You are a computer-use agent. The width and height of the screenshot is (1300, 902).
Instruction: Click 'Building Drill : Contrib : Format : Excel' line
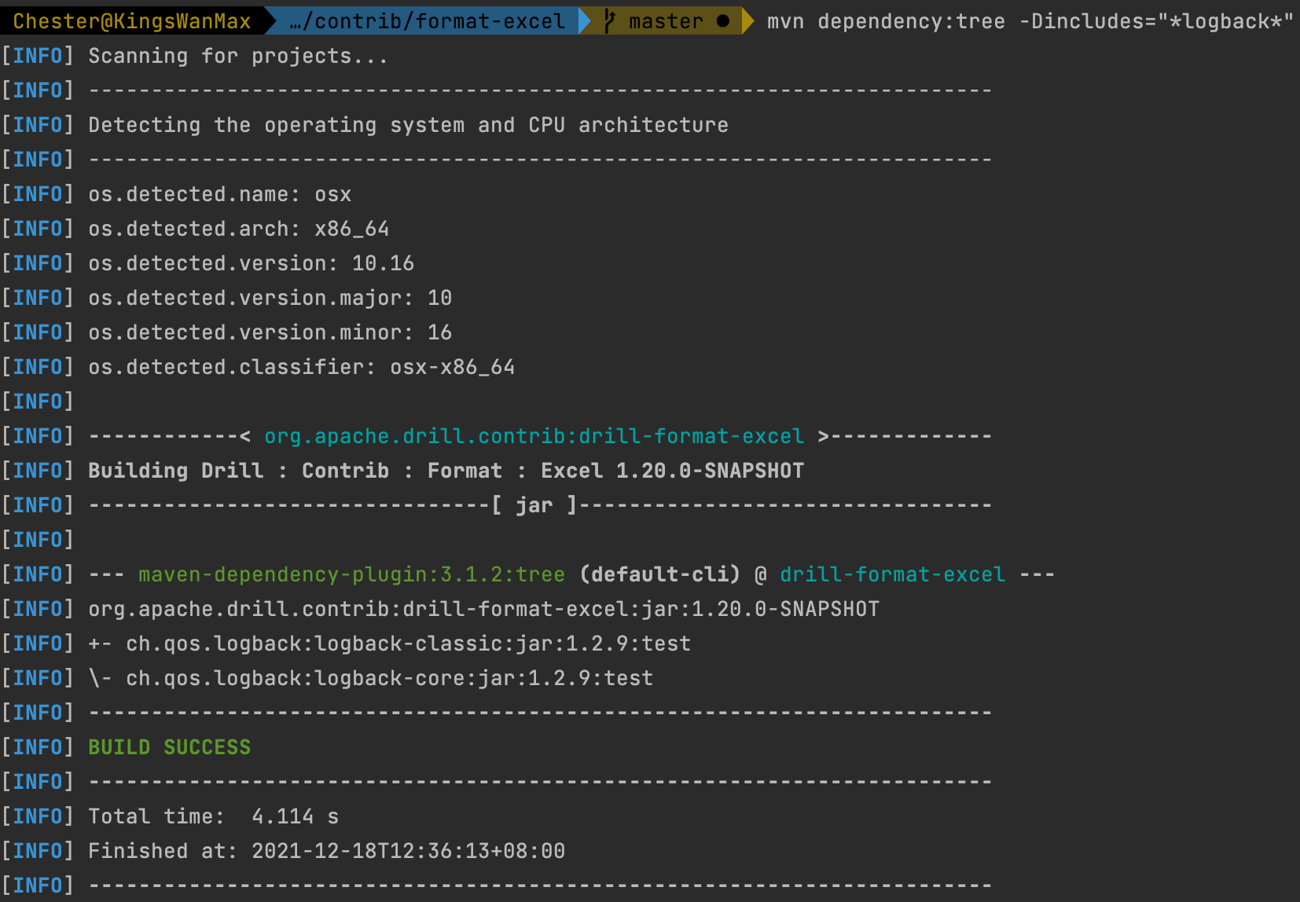pyautogui.click(x=446, y=471)
